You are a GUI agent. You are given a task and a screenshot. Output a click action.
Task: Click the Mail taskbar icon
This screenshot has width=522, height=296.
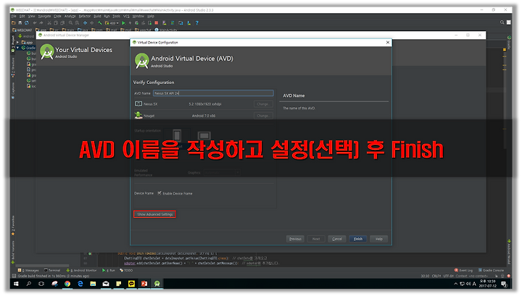[106, 284]
